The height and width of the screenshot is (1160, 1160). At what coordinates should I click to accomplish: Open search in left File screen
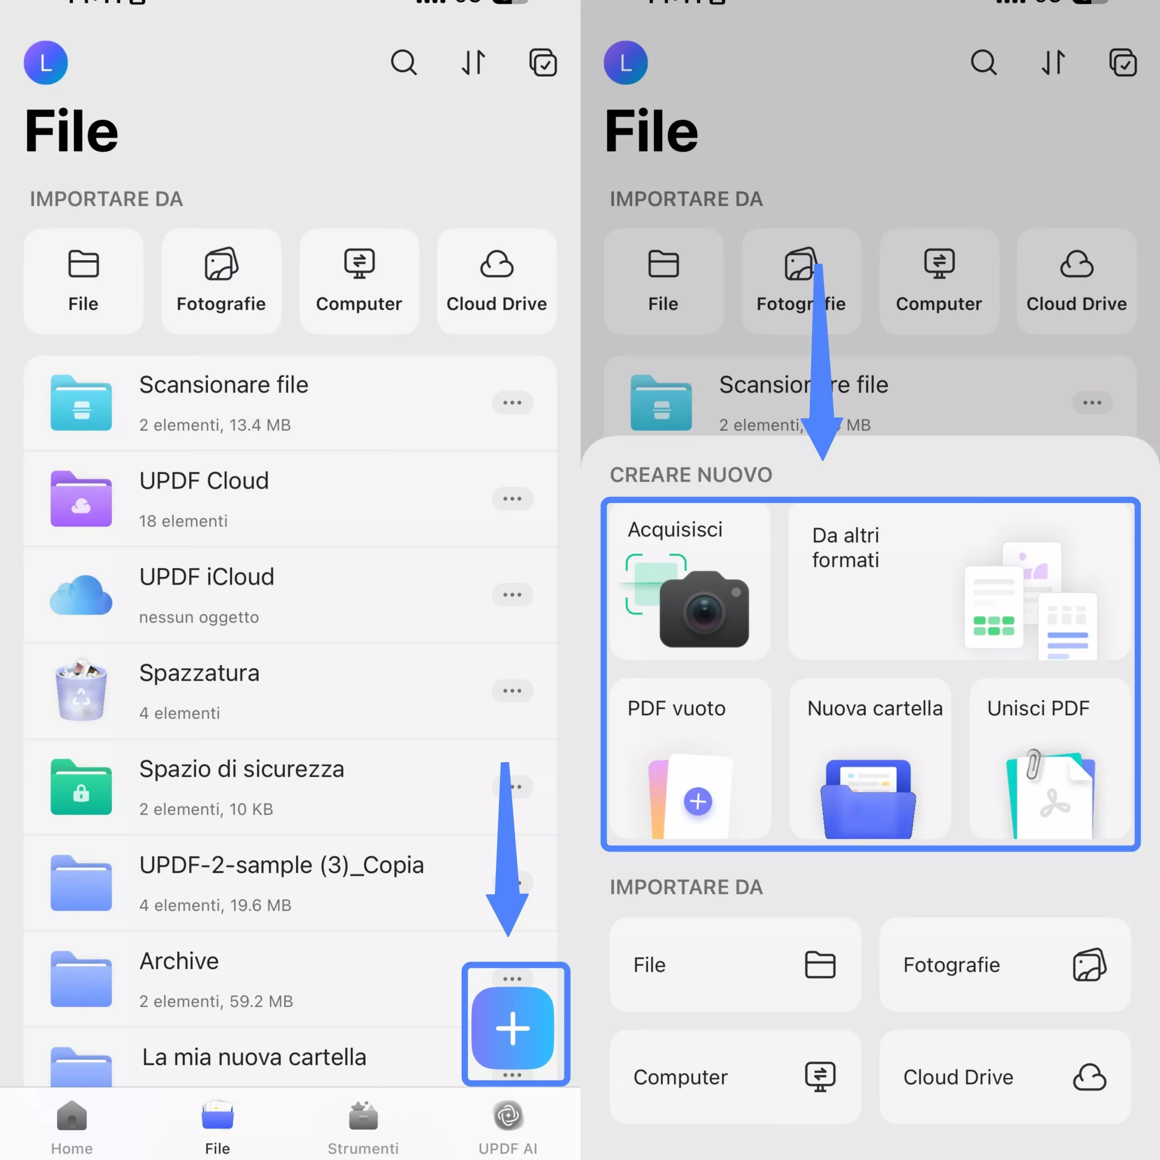(403, 63)
